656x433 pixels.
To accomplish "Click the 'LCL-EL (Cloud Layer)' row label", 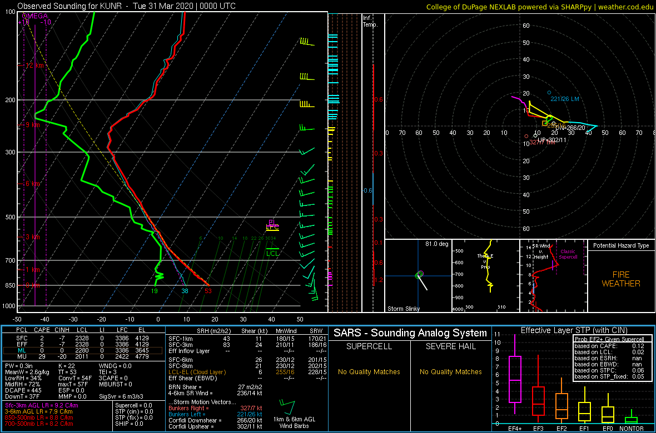I will click(x=197, y=372).
